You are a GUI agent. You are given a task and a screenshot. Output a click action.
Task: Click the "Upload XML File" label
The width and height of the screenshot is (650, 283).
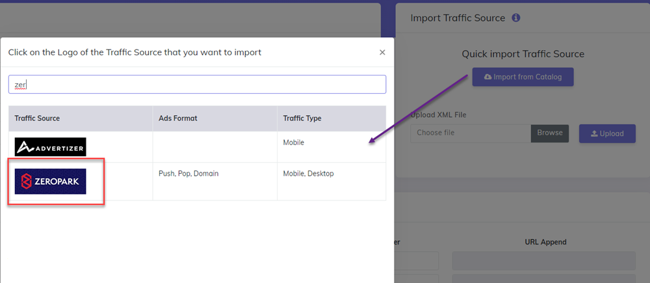click(x=438, y=115)
